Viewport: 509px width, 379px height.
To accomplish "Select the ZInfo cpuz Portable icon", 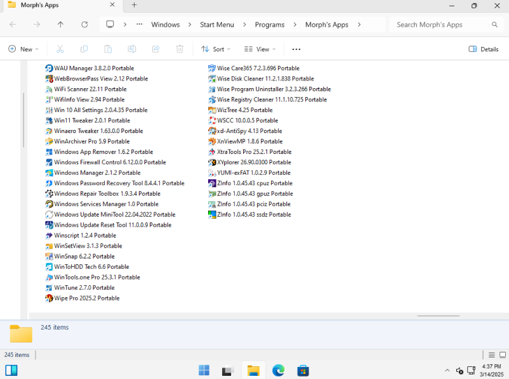I will pos(212,183).
